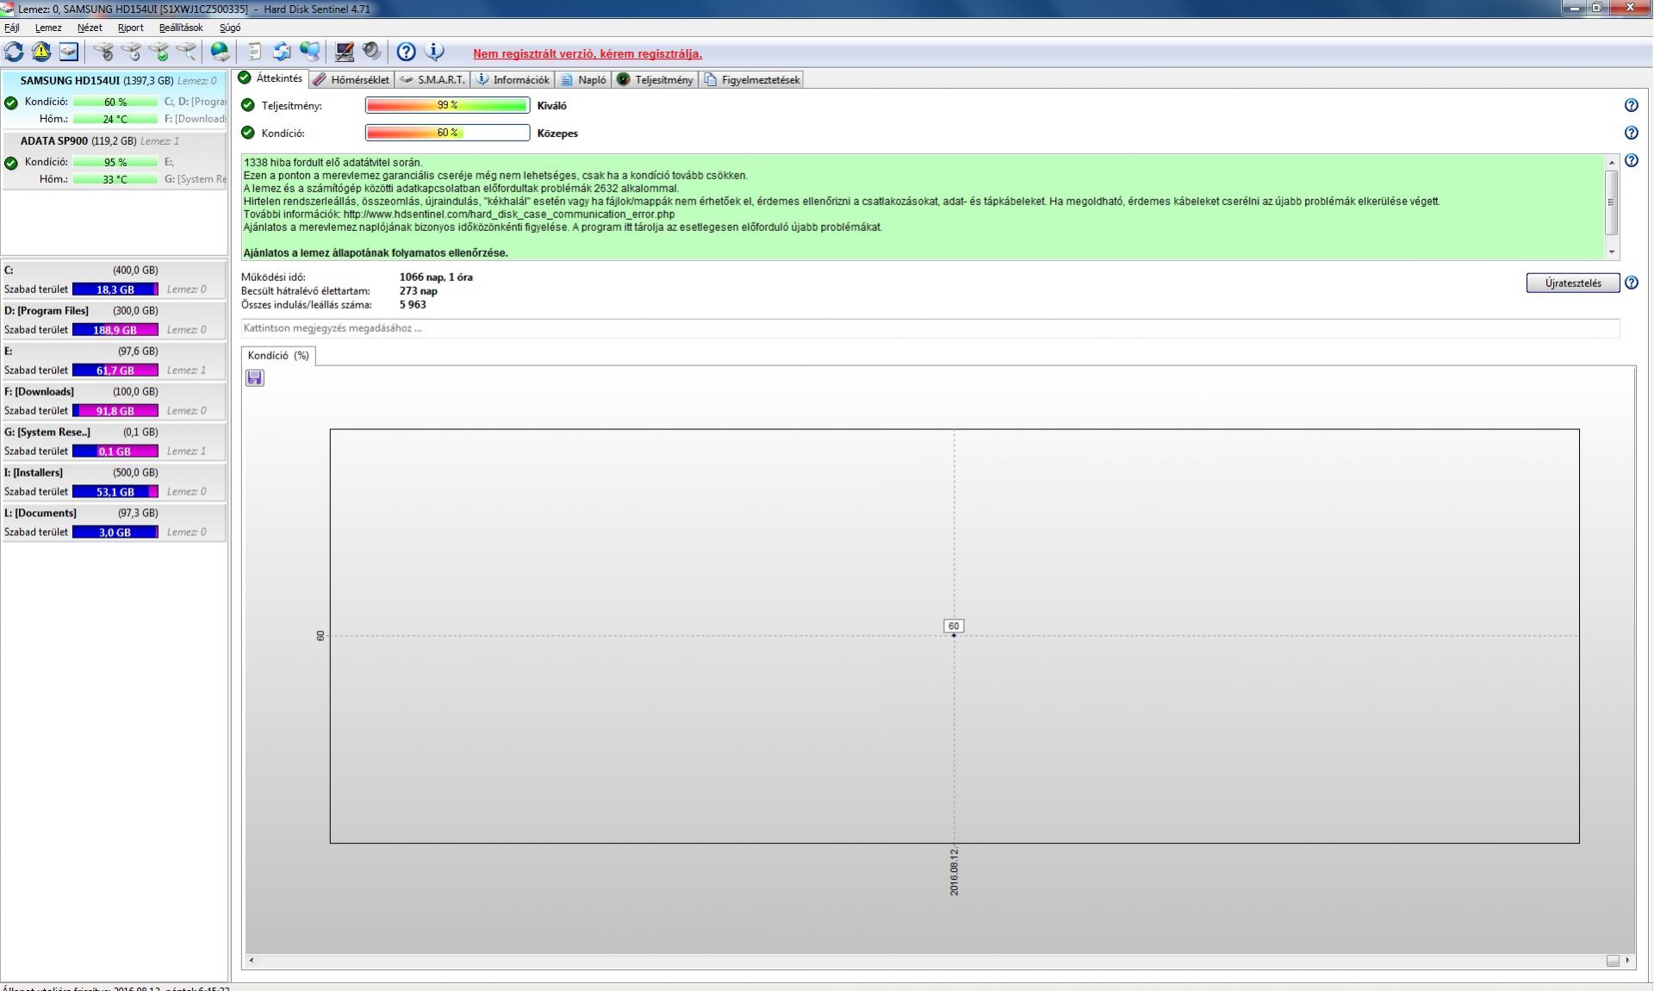The width and height of the screenshot is (1654, 991).
Task: Click the refresh disk status toolbar icon
Action: [14, 53]
